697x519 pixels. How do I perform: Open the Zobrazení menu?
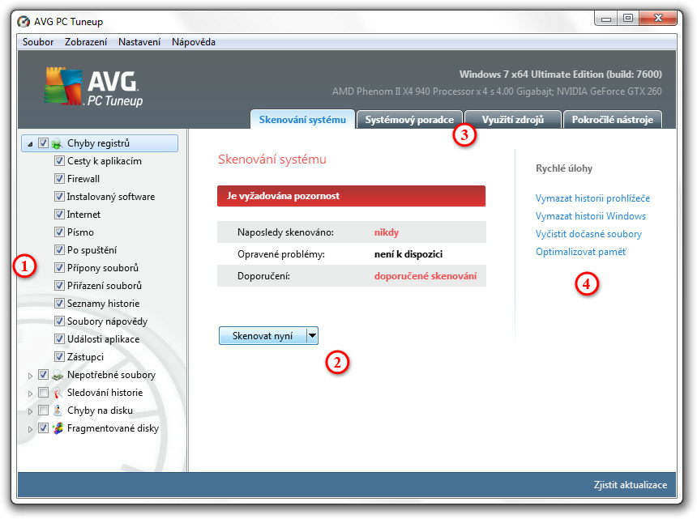click(86, 42)
